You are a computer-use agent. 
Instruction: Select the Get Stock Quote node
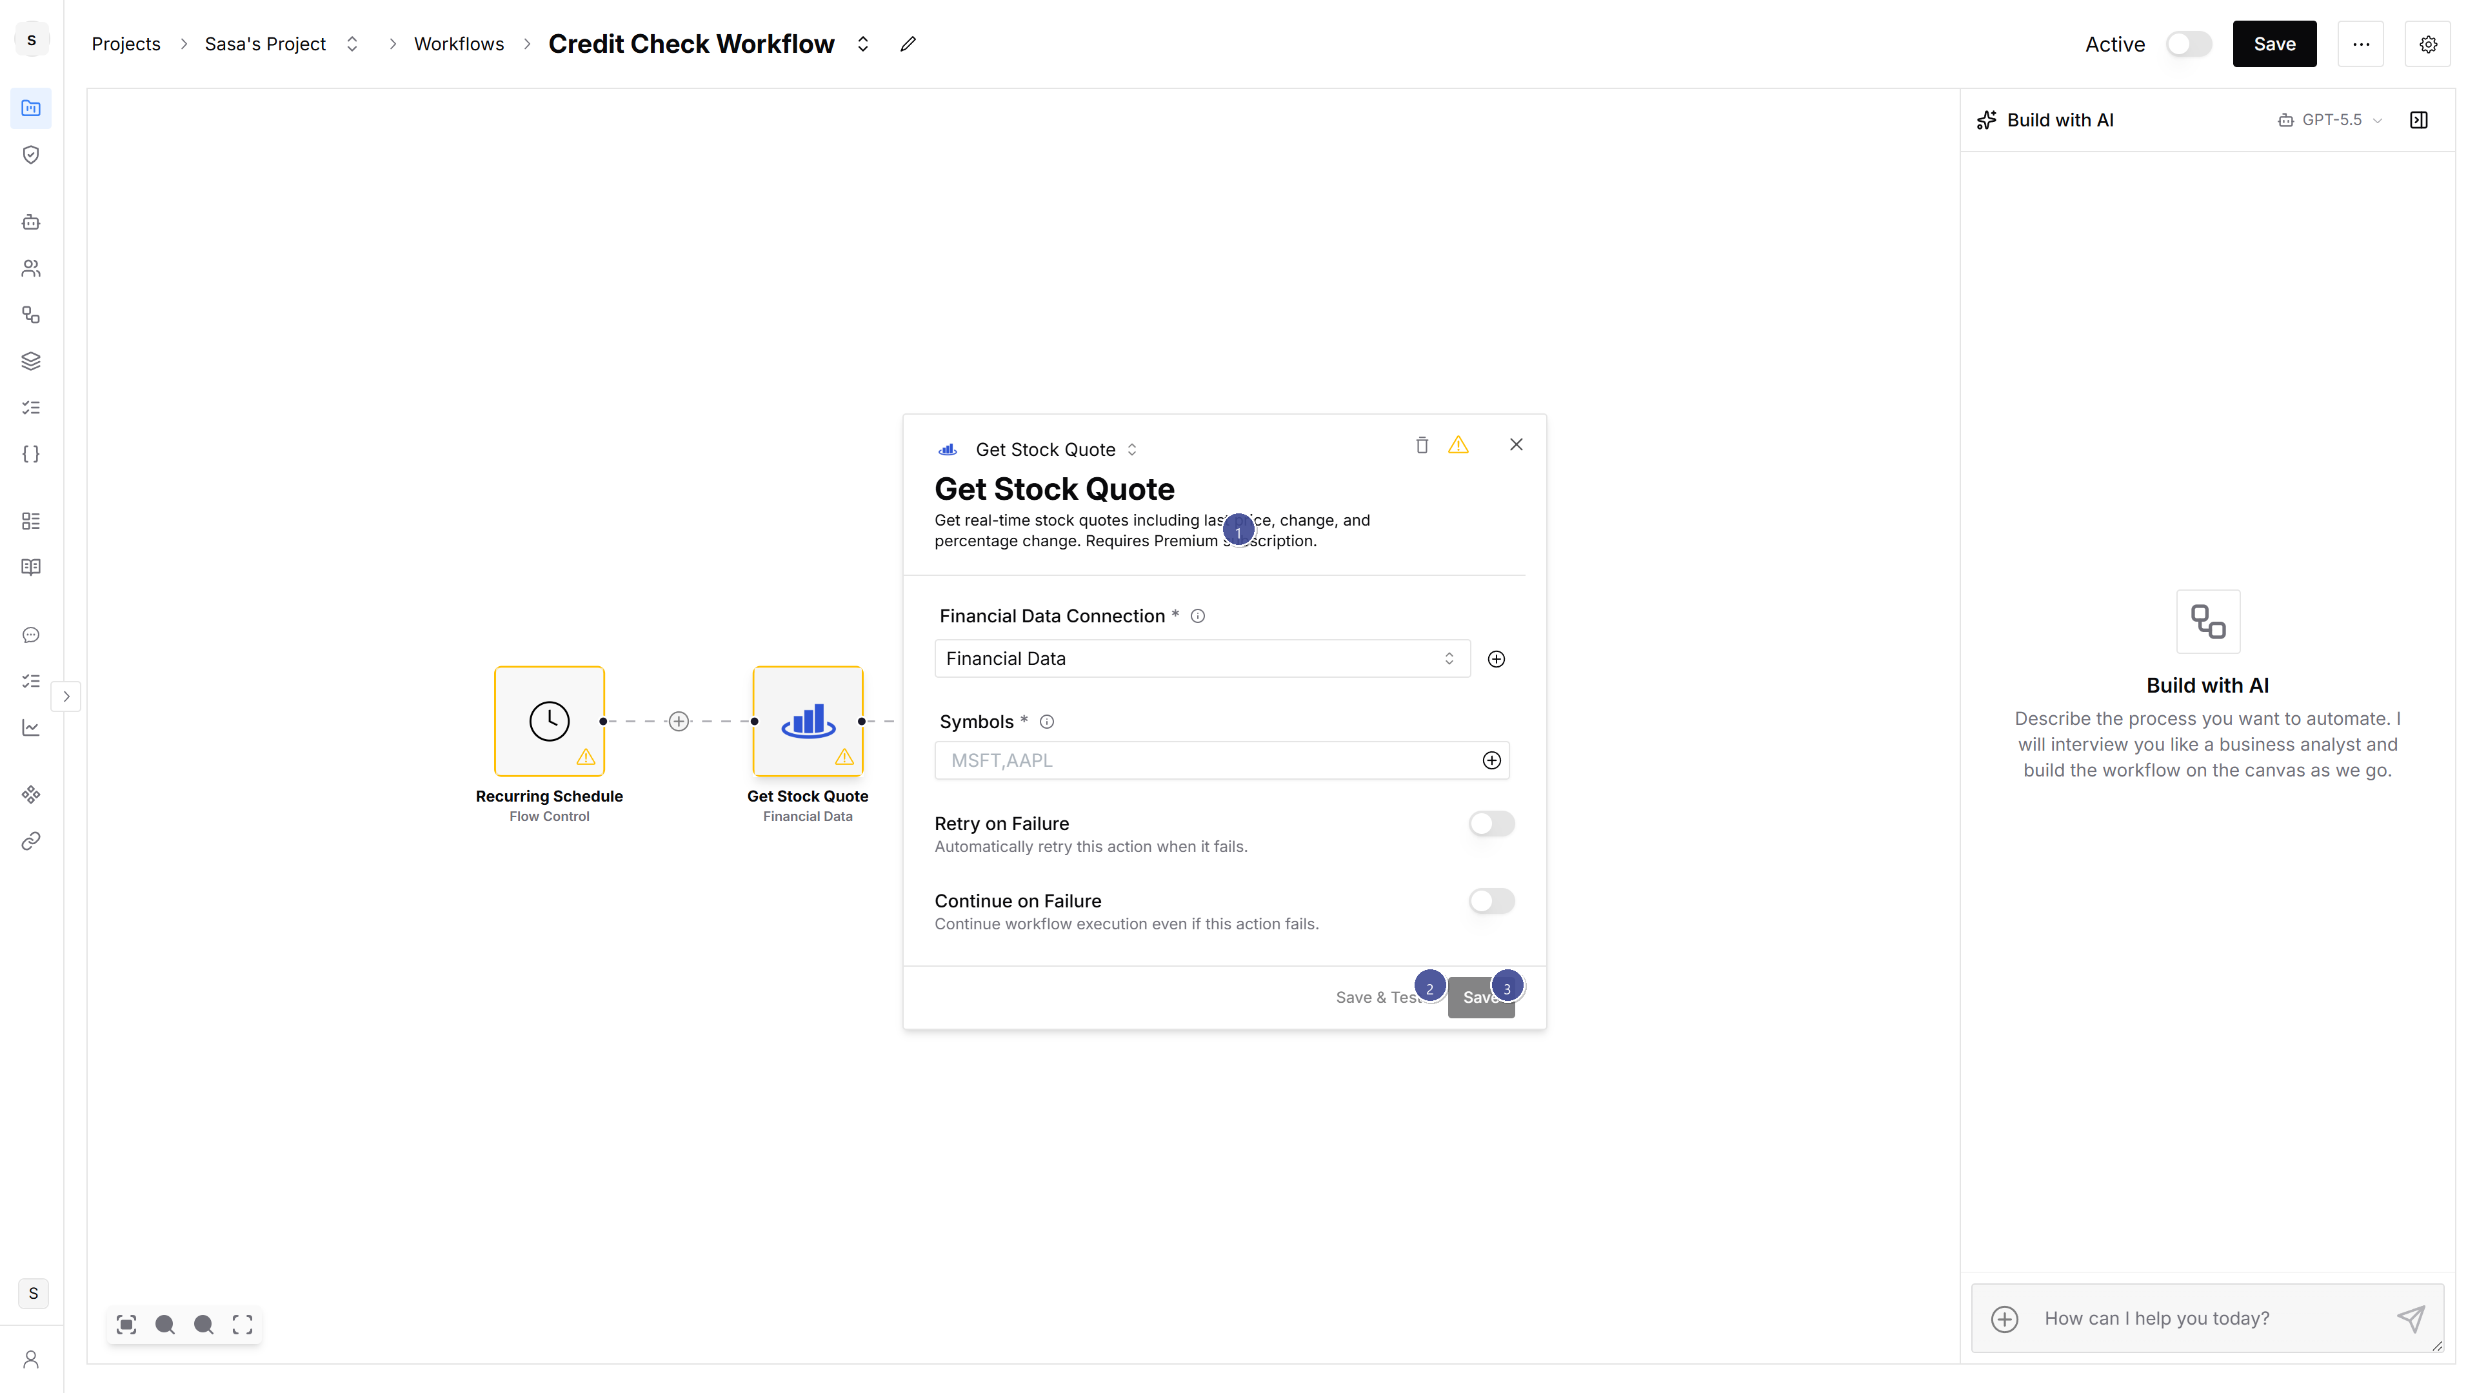point(808,721)
